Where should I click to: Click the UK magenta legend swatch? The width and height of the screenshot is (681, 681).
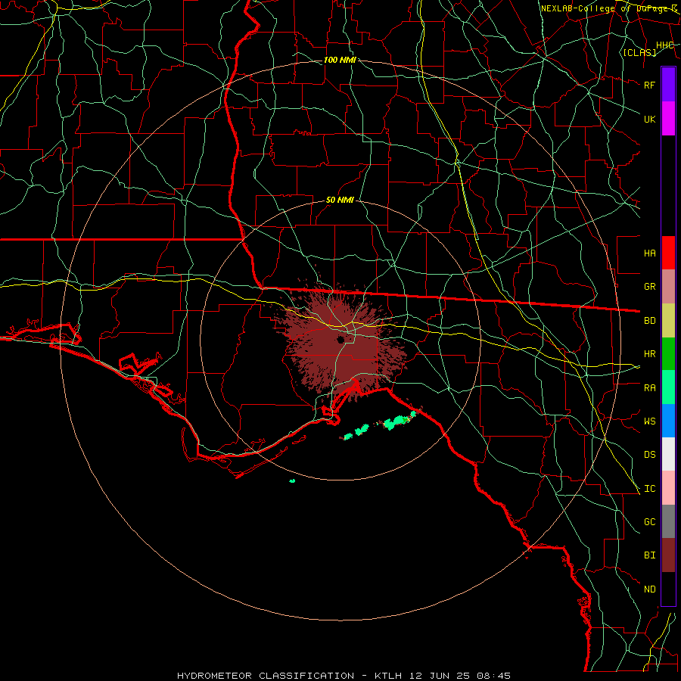pyautogui.click(x=668, y=119)
